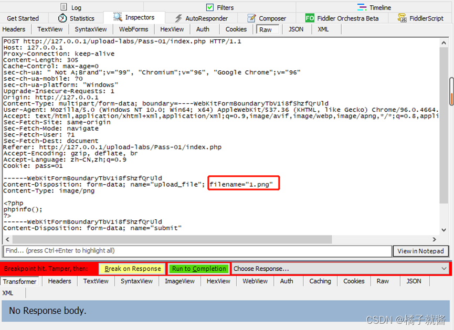Click the raw view horizontal scrollbar thumb

pyautogui.click(x=172, y=239)
